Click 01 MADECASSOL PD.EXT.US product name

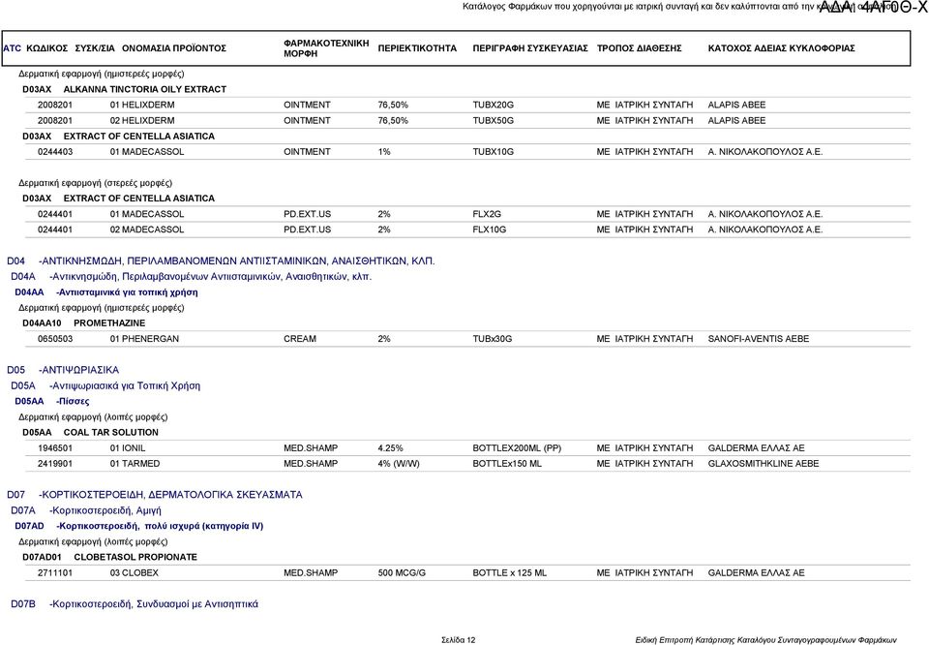[x=147, y=214]
